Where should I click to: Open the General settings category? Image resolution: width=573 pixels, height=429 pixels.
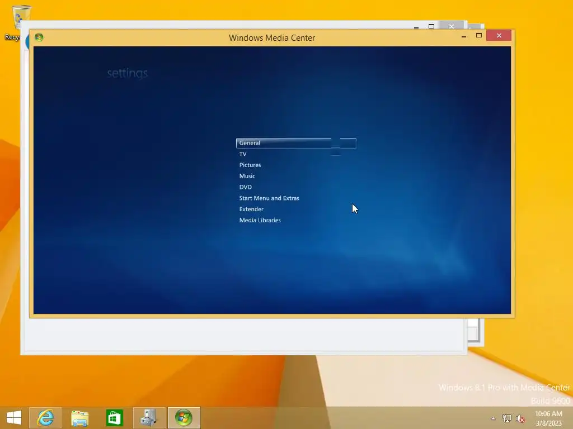pos(296,143)
